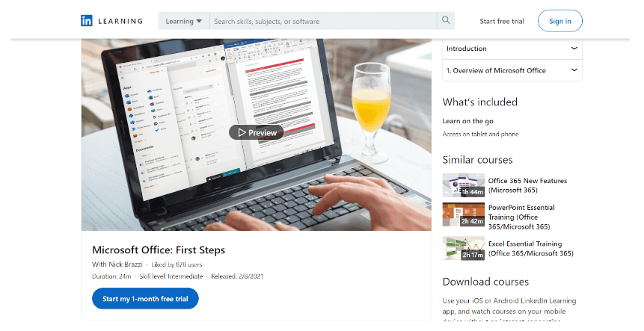Open Excel Essential Training thumbnail

[x=463, y=248]
